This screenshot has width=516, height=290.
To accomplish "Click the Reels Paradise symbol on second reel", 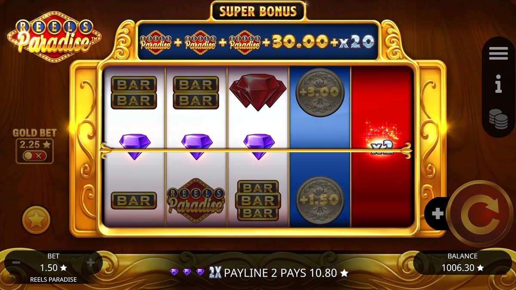I will coord(196,201).
